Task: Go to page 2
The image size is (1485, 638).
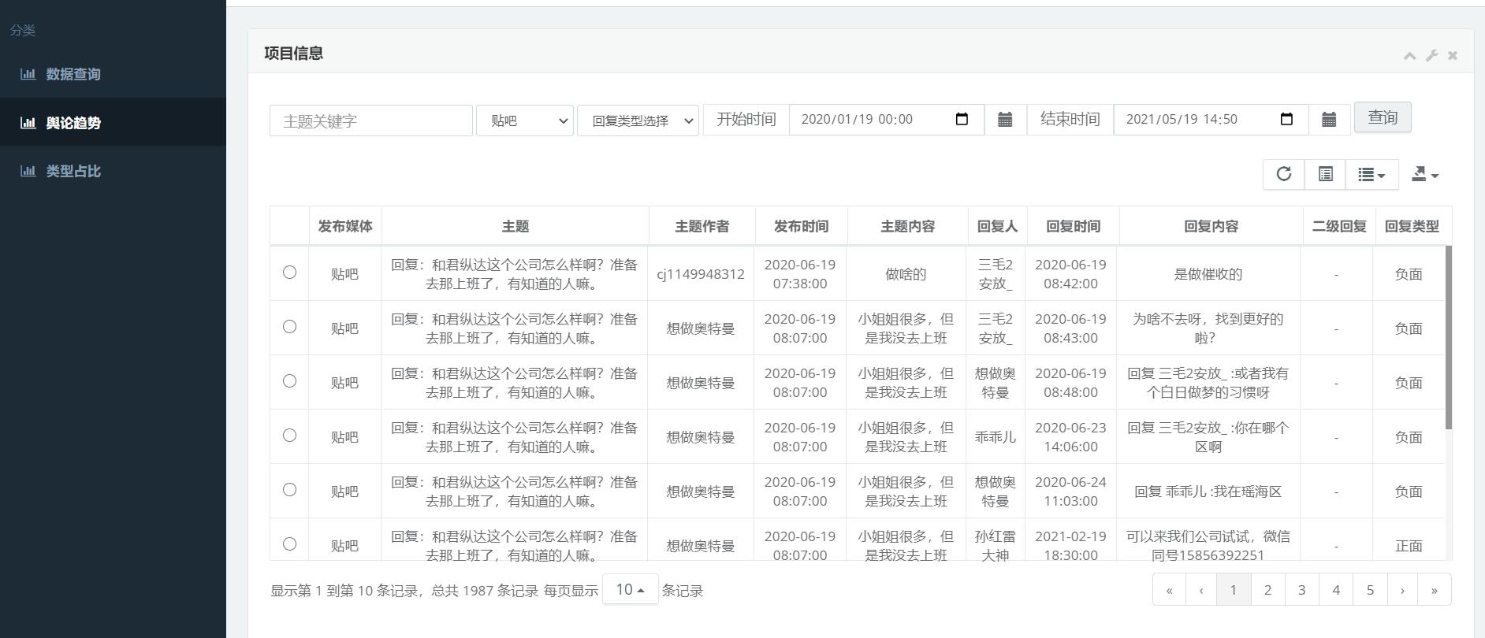Action: [1267, 589]
